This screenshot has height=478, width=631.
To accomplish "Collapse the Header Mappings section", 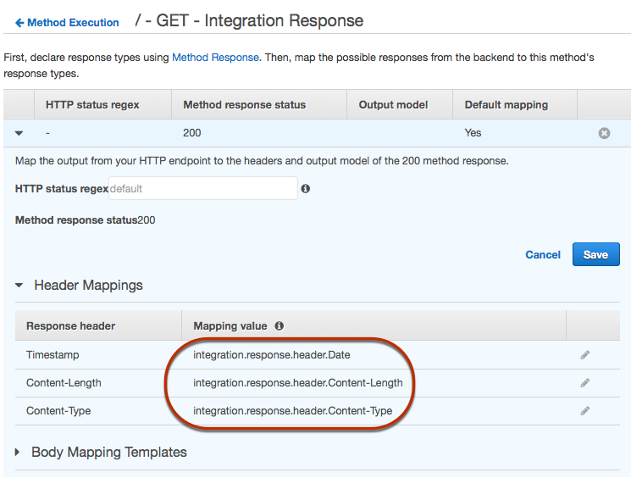I will [x=19, y=286].
